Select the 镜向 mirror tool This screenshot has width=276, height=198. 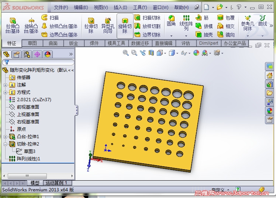226,35
